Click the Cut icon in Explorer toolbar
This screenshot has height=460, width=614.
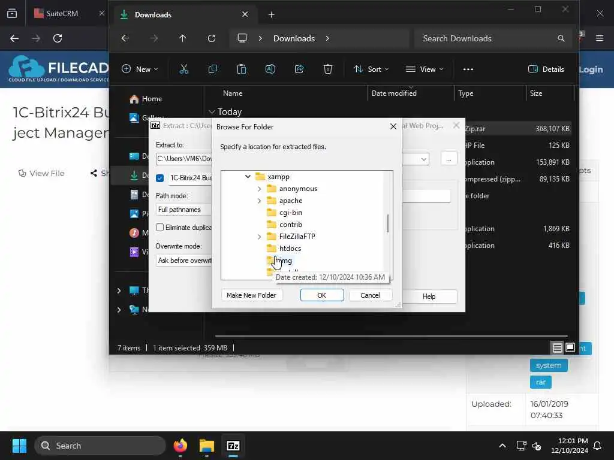183,69
